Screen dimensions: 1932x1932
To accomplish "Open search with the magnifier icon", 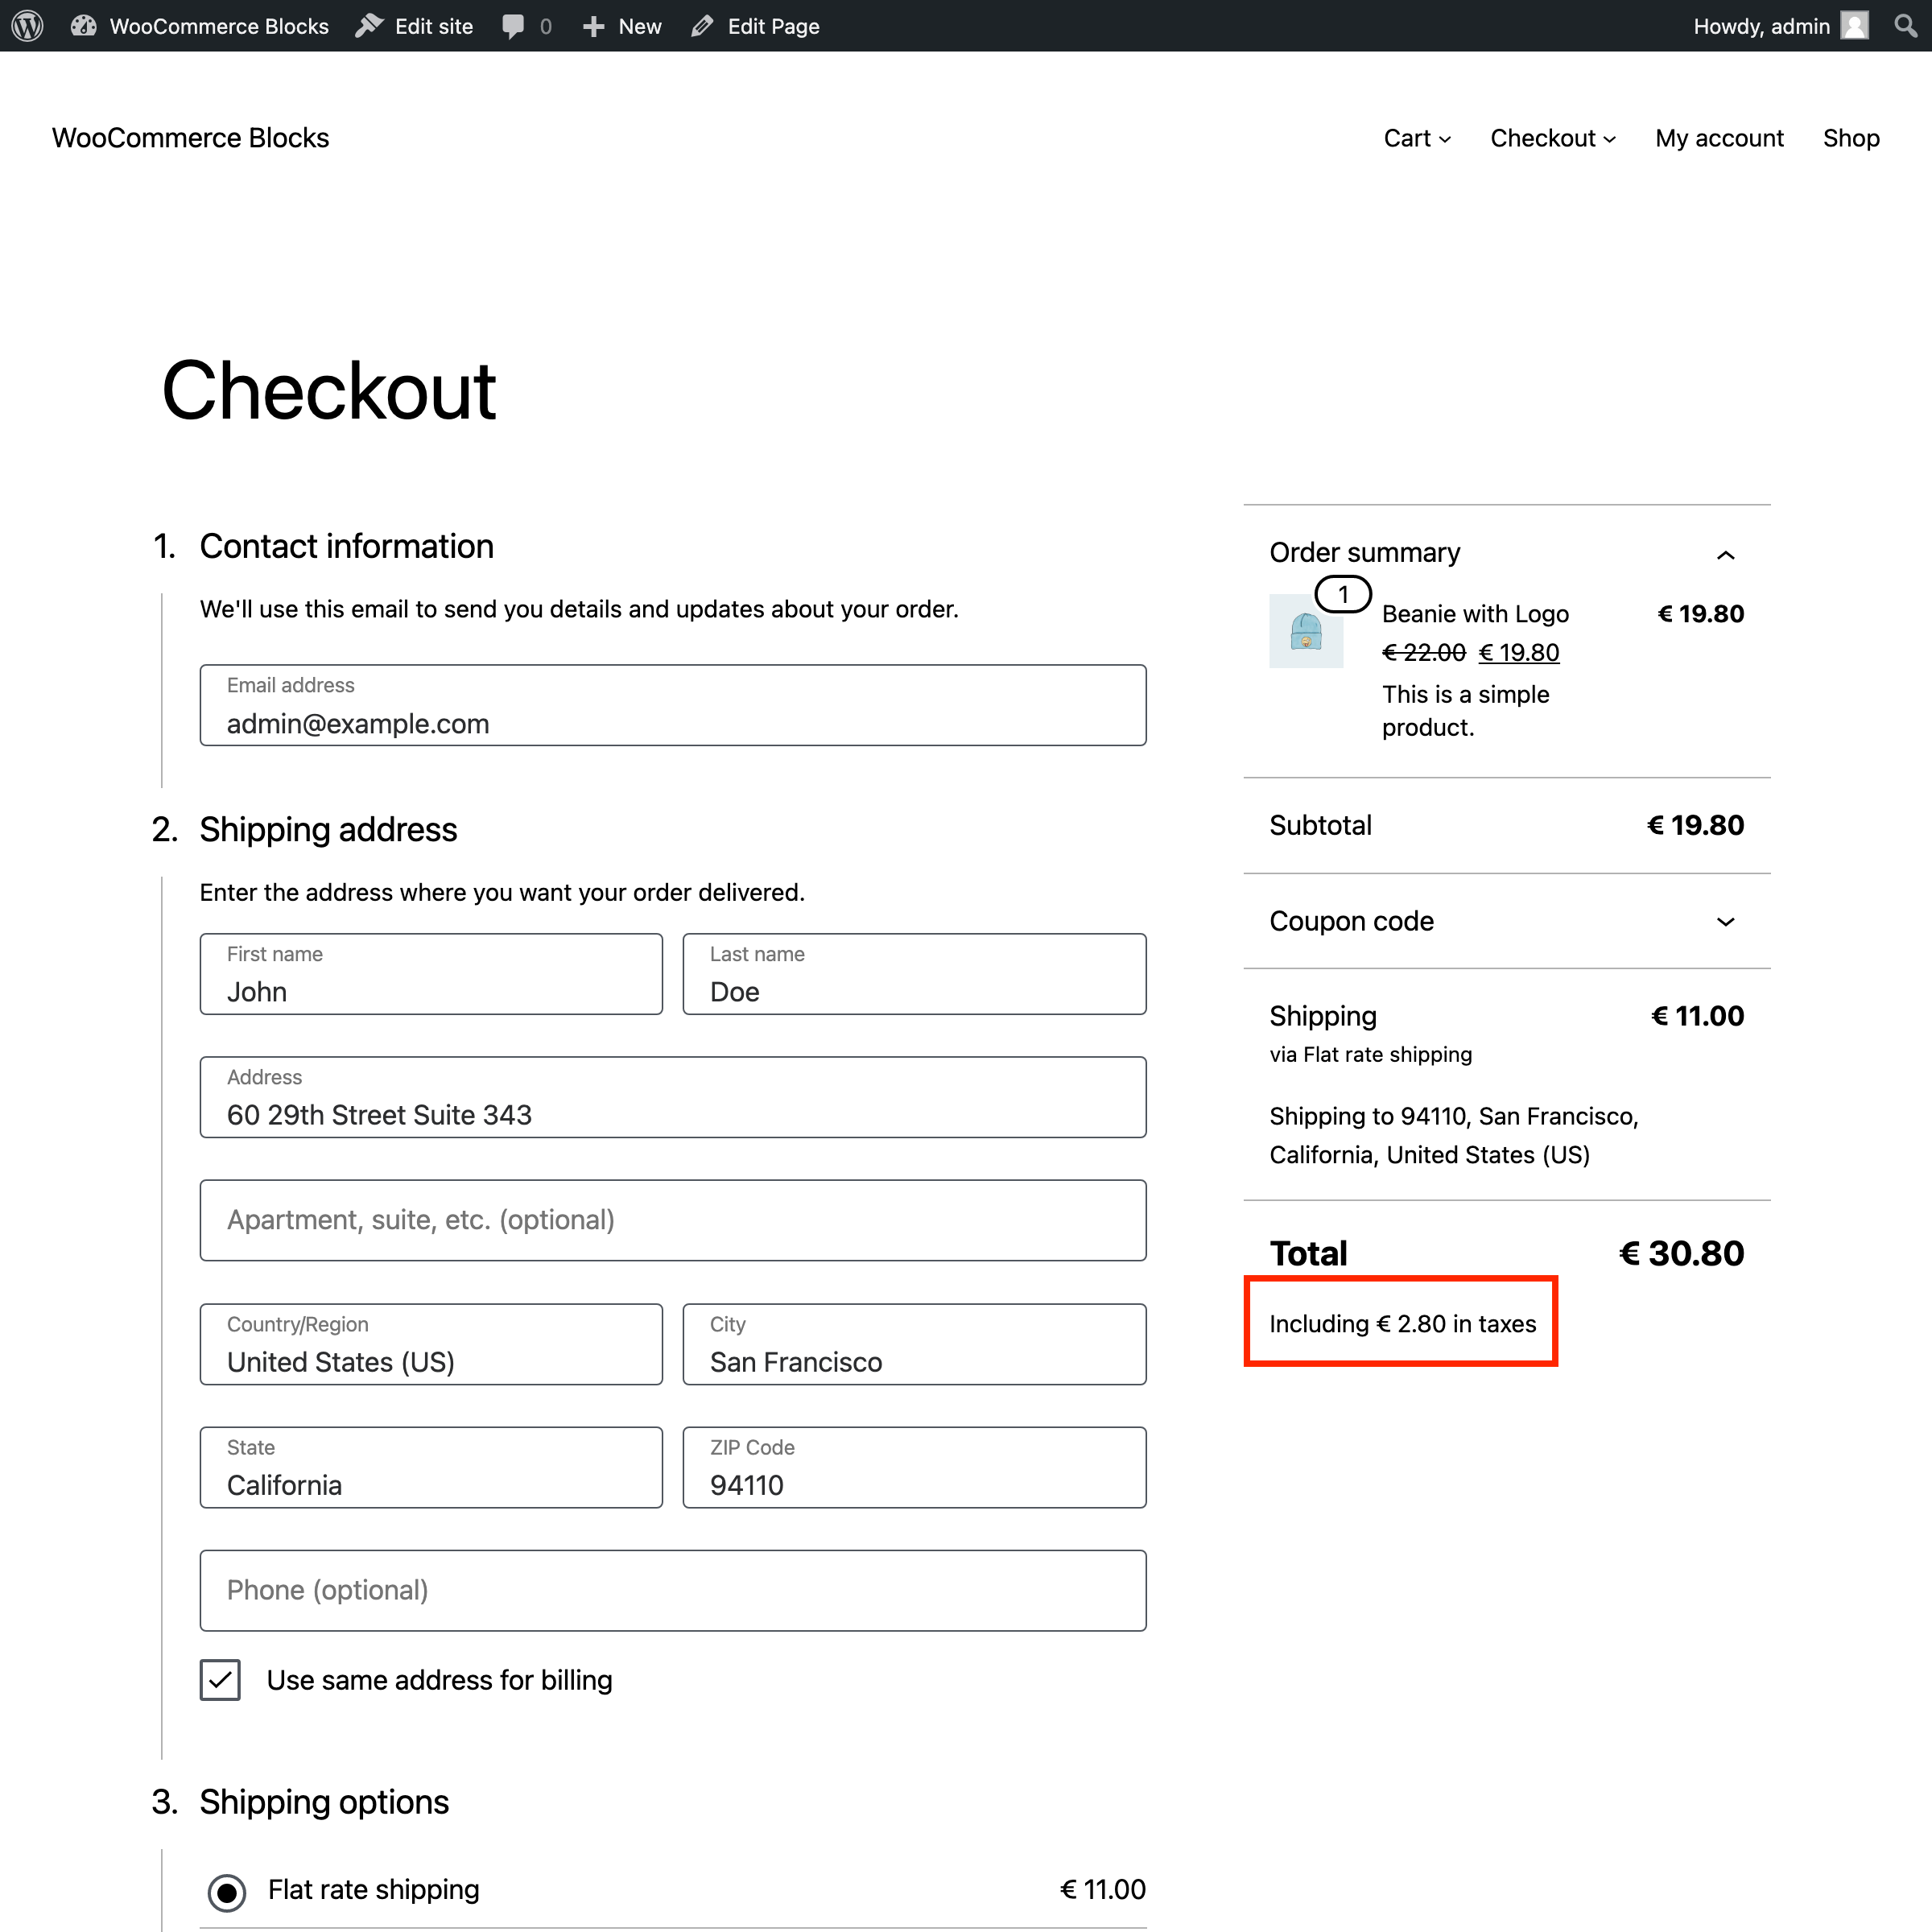I will point(1905,26).
